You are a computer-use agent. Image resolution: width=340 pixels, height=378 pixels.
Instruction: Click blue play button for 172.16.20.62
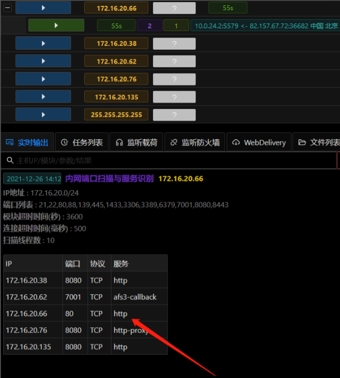coord(43,61)
